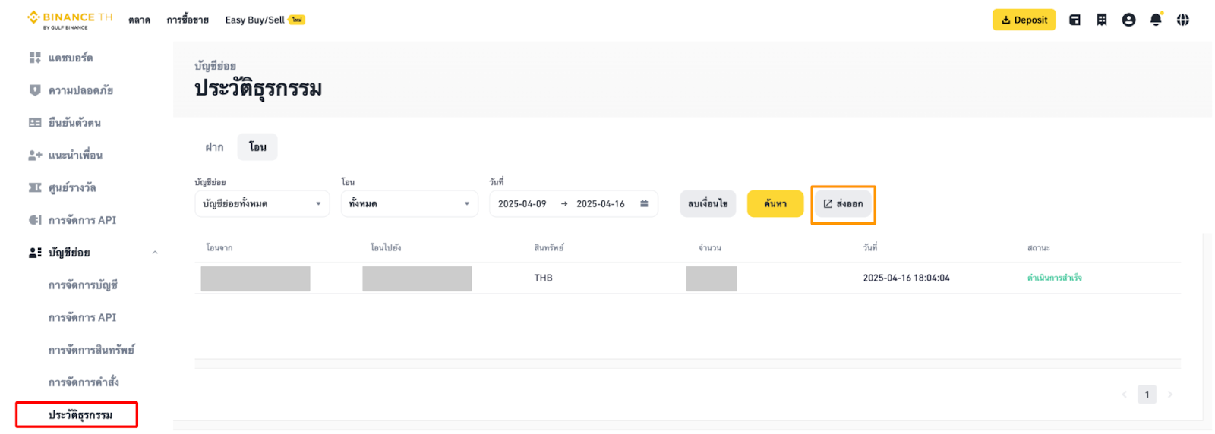Select the โอน tab
This screenshot has height=434, width=1215.
point(257,147)
